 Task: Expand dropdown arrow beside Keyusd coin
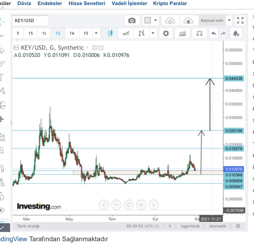point(229,20)
